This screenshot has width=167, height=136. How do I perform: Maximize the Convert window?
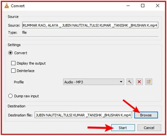pos(143,6)
